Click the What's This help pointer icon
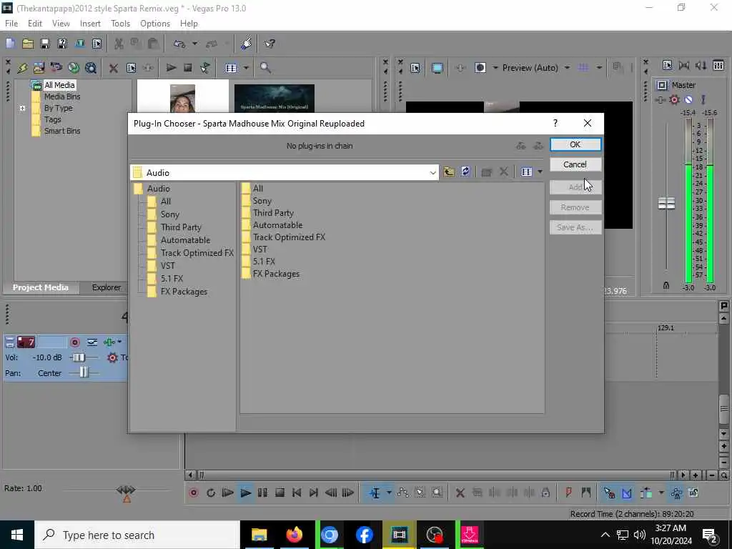The height and width of the screenshot is (549, 732). tap(269, 44)
